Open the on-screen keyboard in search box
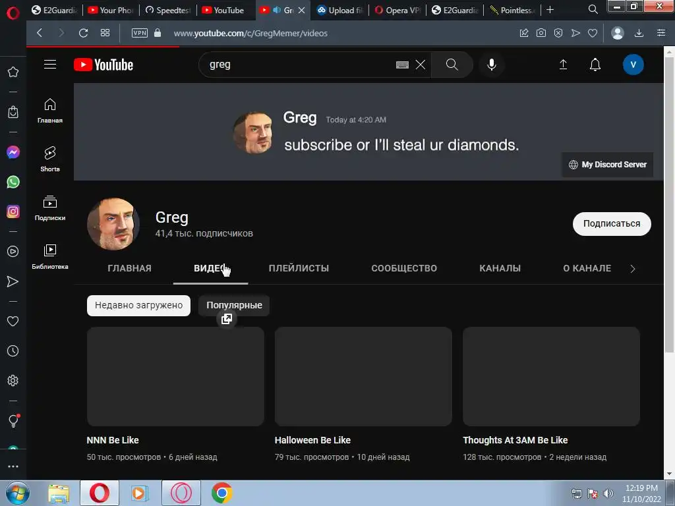The height and width of the screenshot is (506, 675). tap(402, 65)
